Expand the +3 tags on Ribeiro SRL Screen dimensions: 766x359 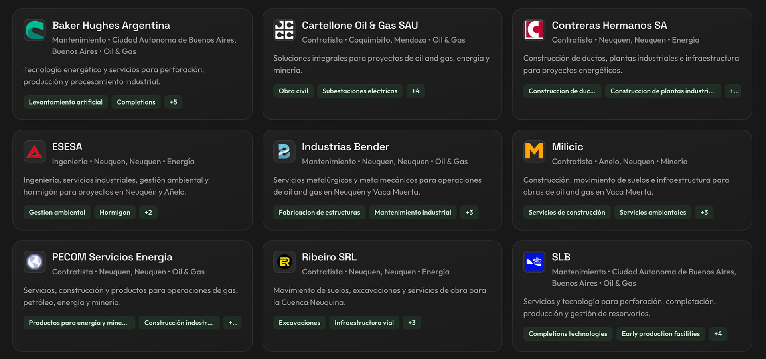tap(412, 323)
